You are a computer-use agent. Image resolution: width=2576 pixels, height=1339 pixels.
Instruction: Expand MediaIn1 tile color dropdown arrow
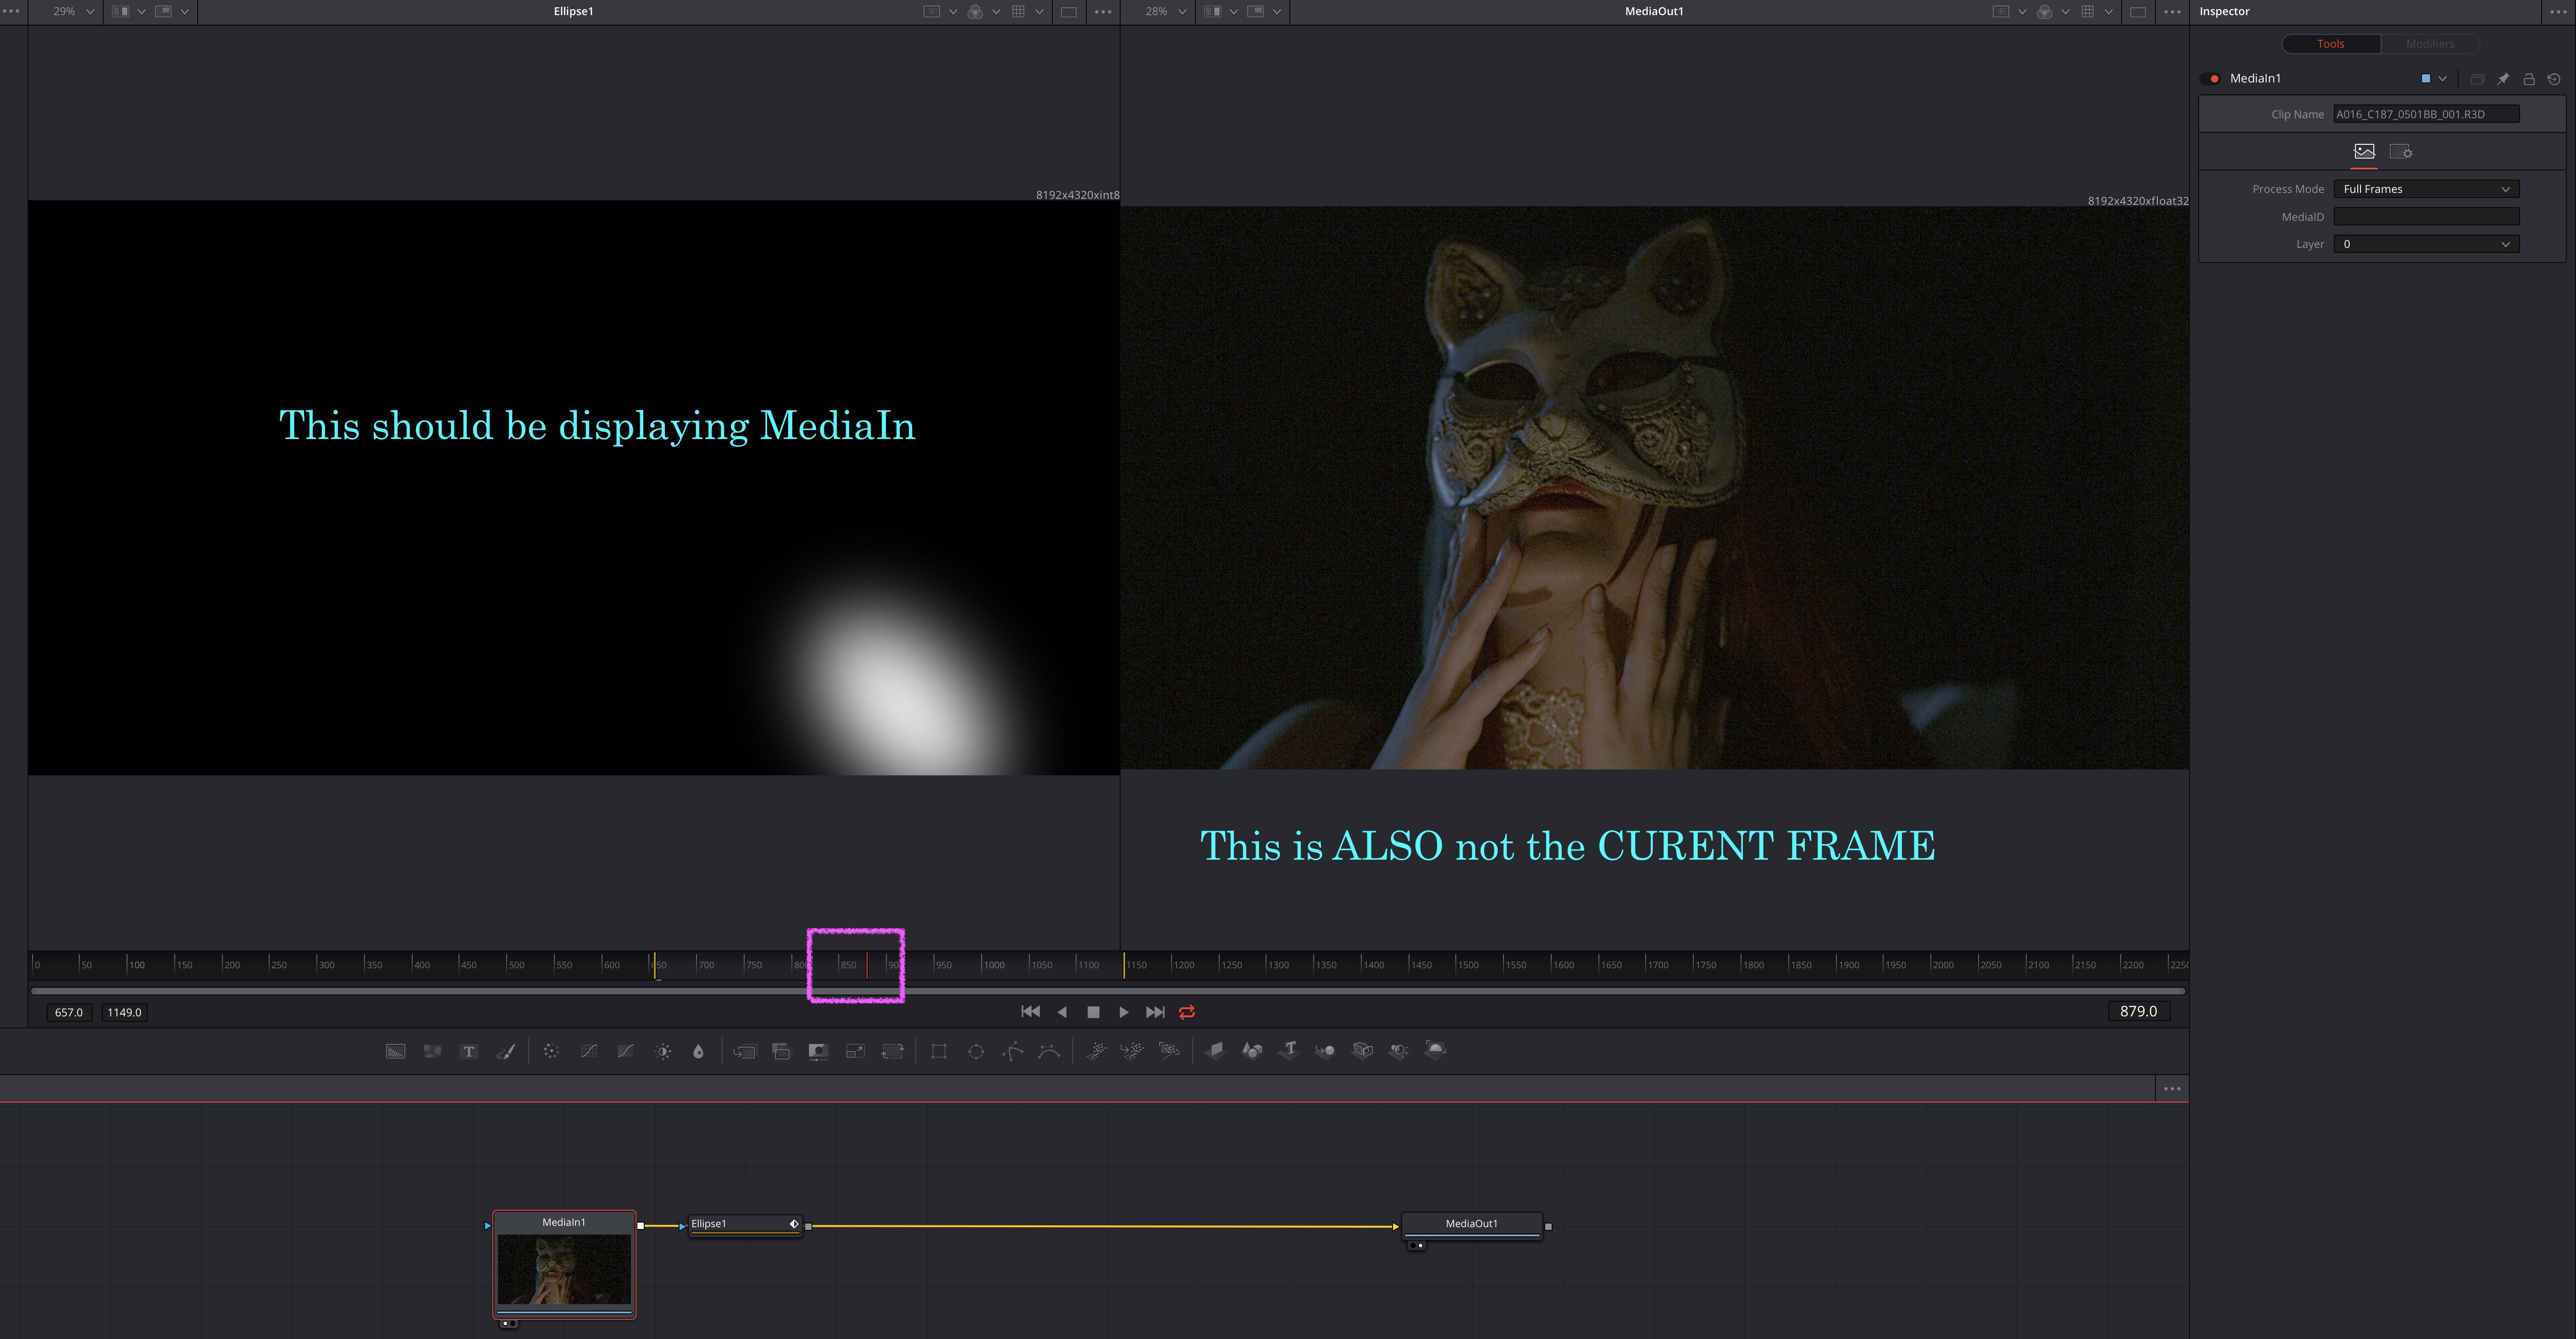pos(2443,79)
